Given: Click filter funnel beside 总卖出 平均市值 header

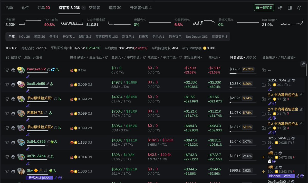Looking at the screenshot, I should (x=180, y=58).
